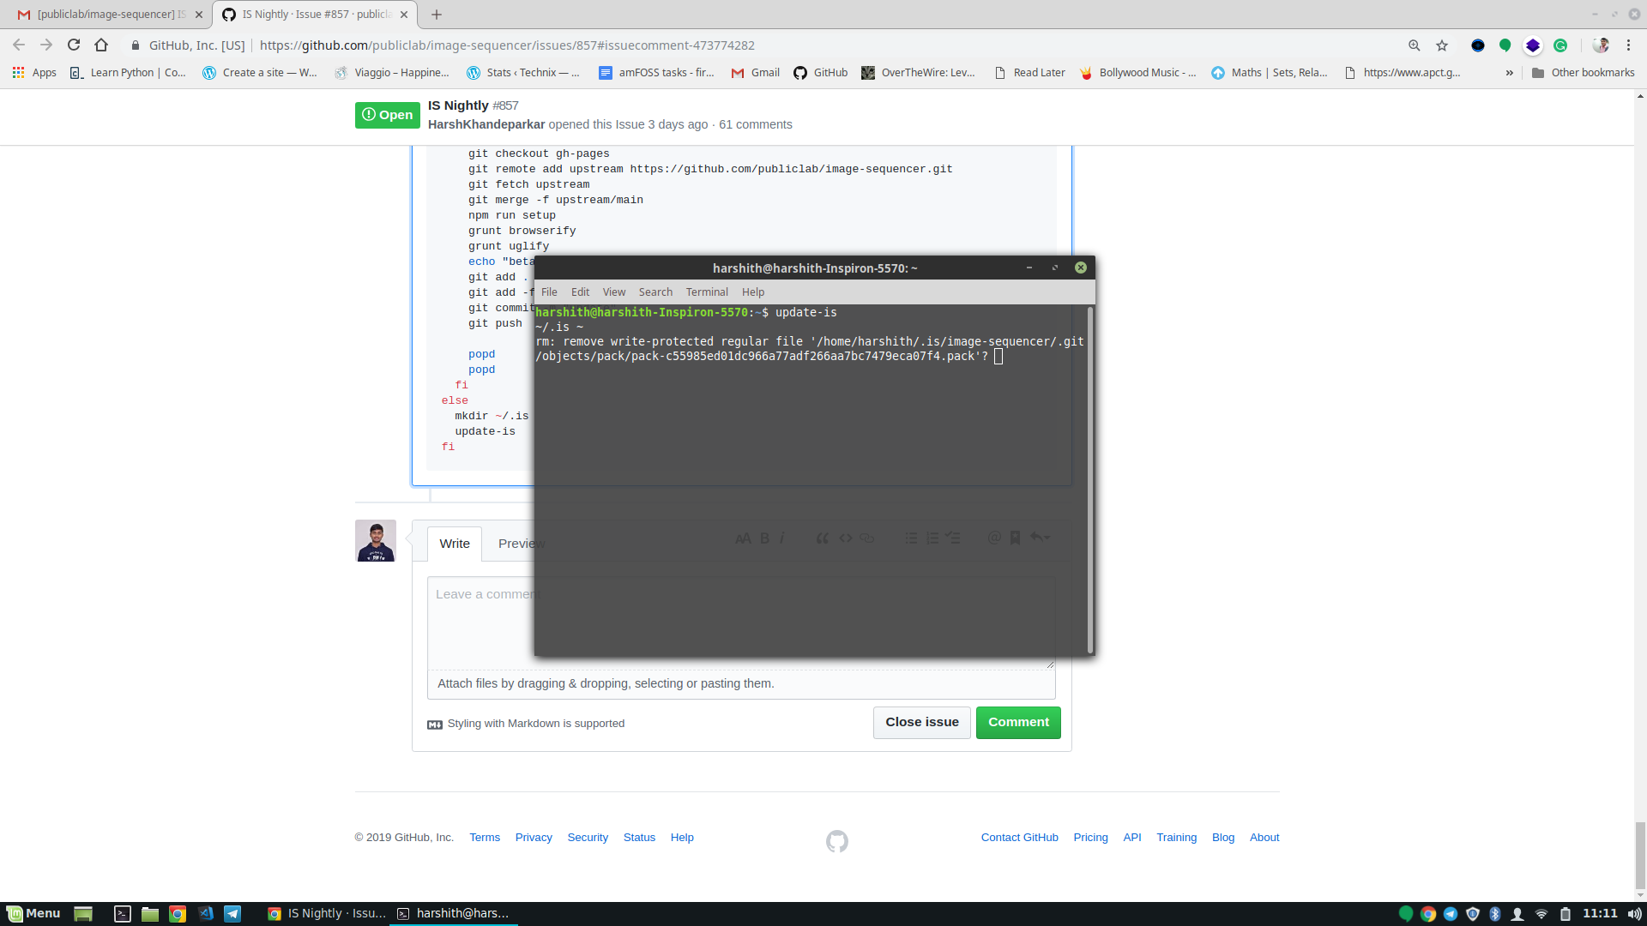Open the terminal Search menu
Viewport: 1647px width, 926px height.
pyautogui.click(x=655, y=292)
